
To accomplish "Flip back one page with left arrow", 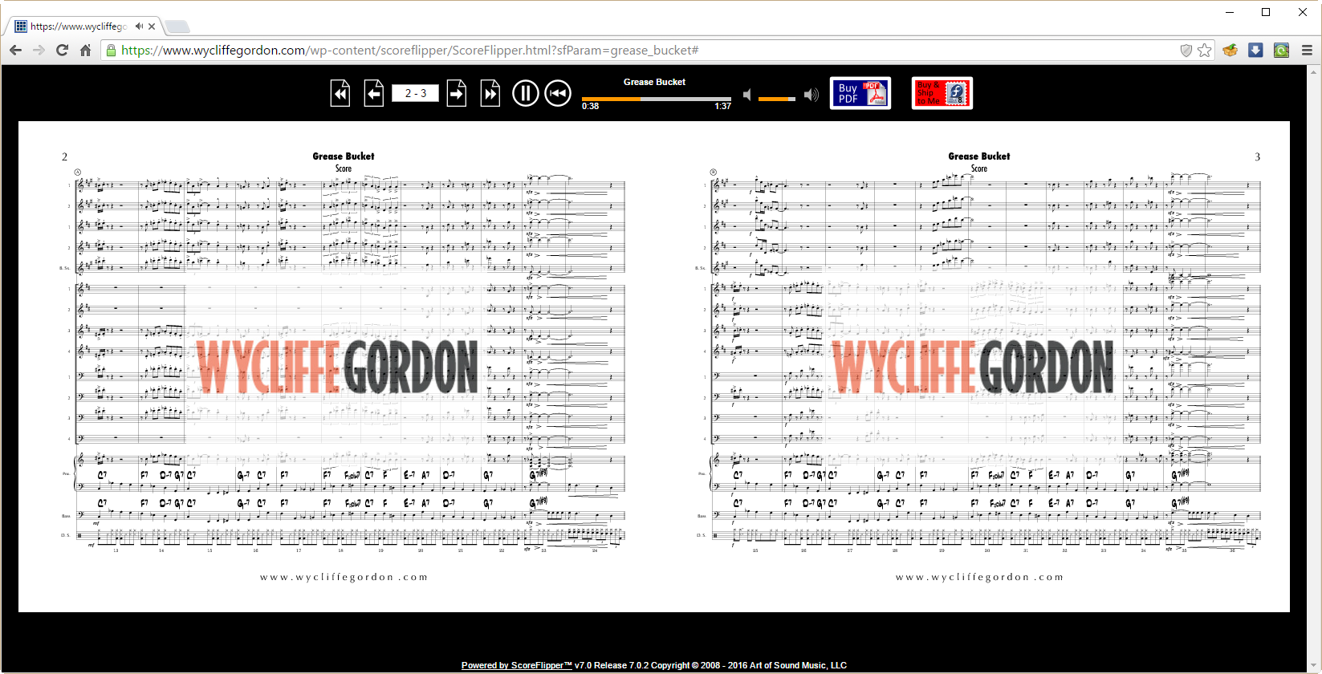I will coord(373,93).
